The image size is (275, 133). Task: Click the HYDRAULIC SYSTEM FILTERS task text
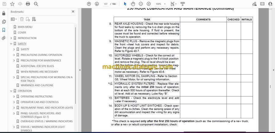coord(147,89)
